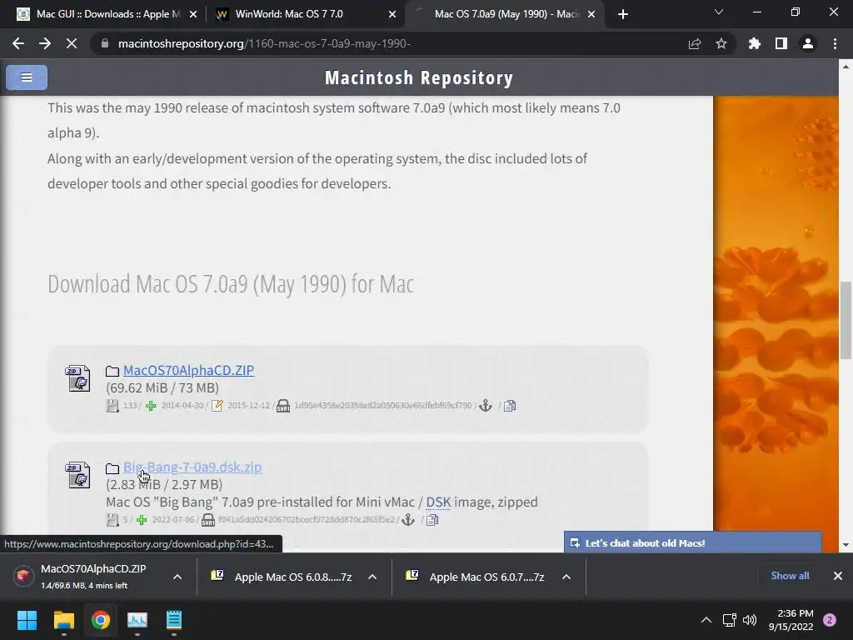Download the Big-Bang-7-0a9.dsk.zip link
853x640 pixels.
point(192,467)
